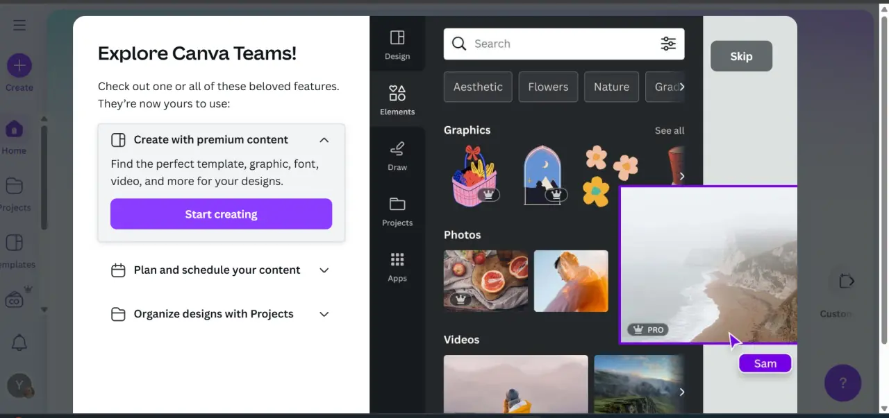Click the page scrollbar on the right edge

[884, 180]
